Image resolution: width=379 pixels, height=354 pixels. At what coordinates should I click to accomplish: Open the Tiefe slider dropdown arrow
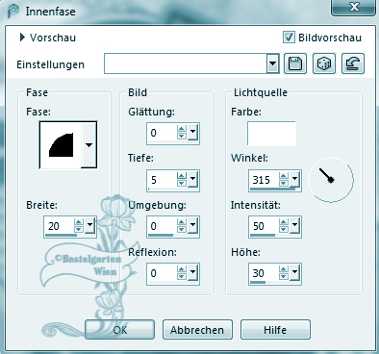point(192,180)
